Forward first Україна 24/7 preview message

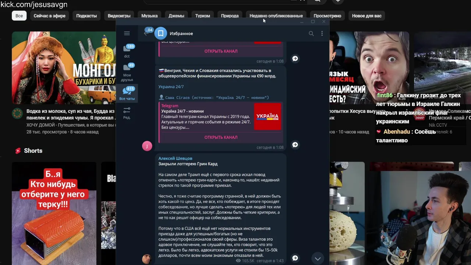click(x=295, y=59)
